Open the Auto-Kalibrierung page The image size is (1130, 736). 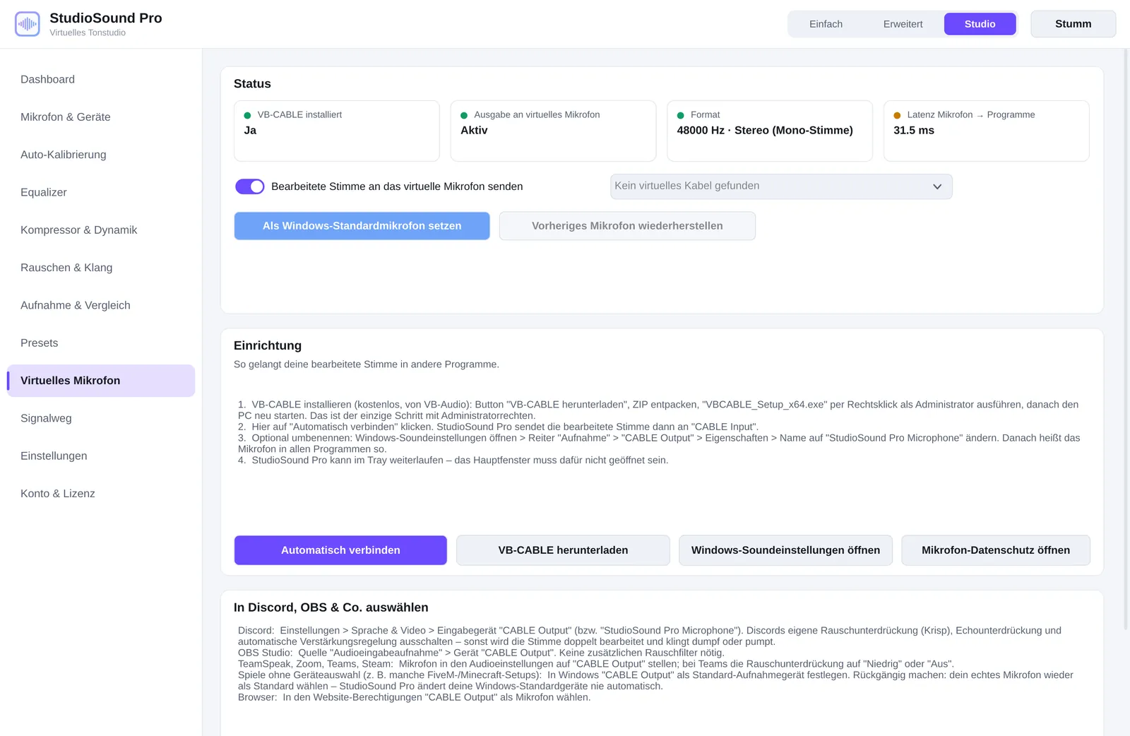pos(101,155)
